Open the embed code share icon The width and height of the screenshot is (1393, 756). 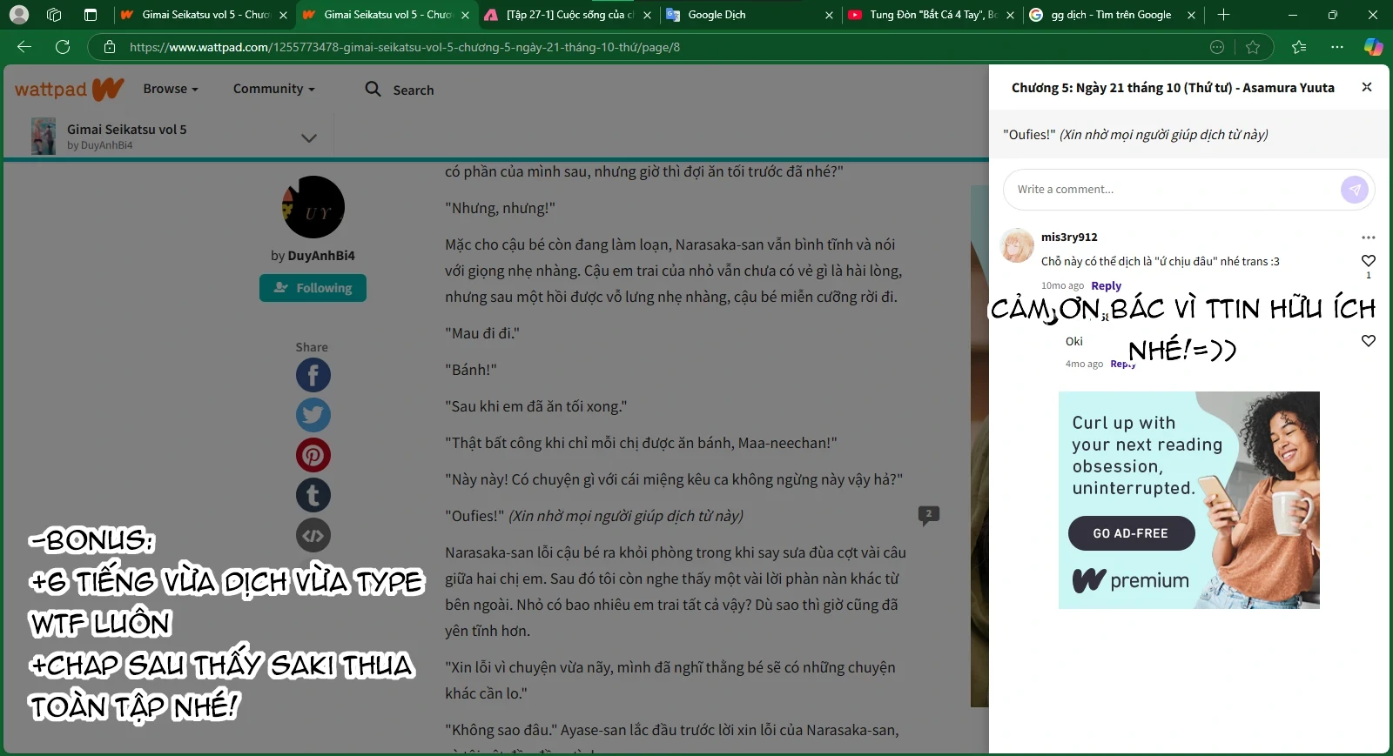coord(313,535)
